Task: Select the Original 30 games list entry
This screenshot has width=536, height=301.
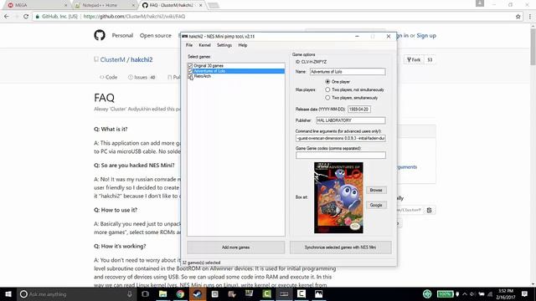Action: click(209, 65)
